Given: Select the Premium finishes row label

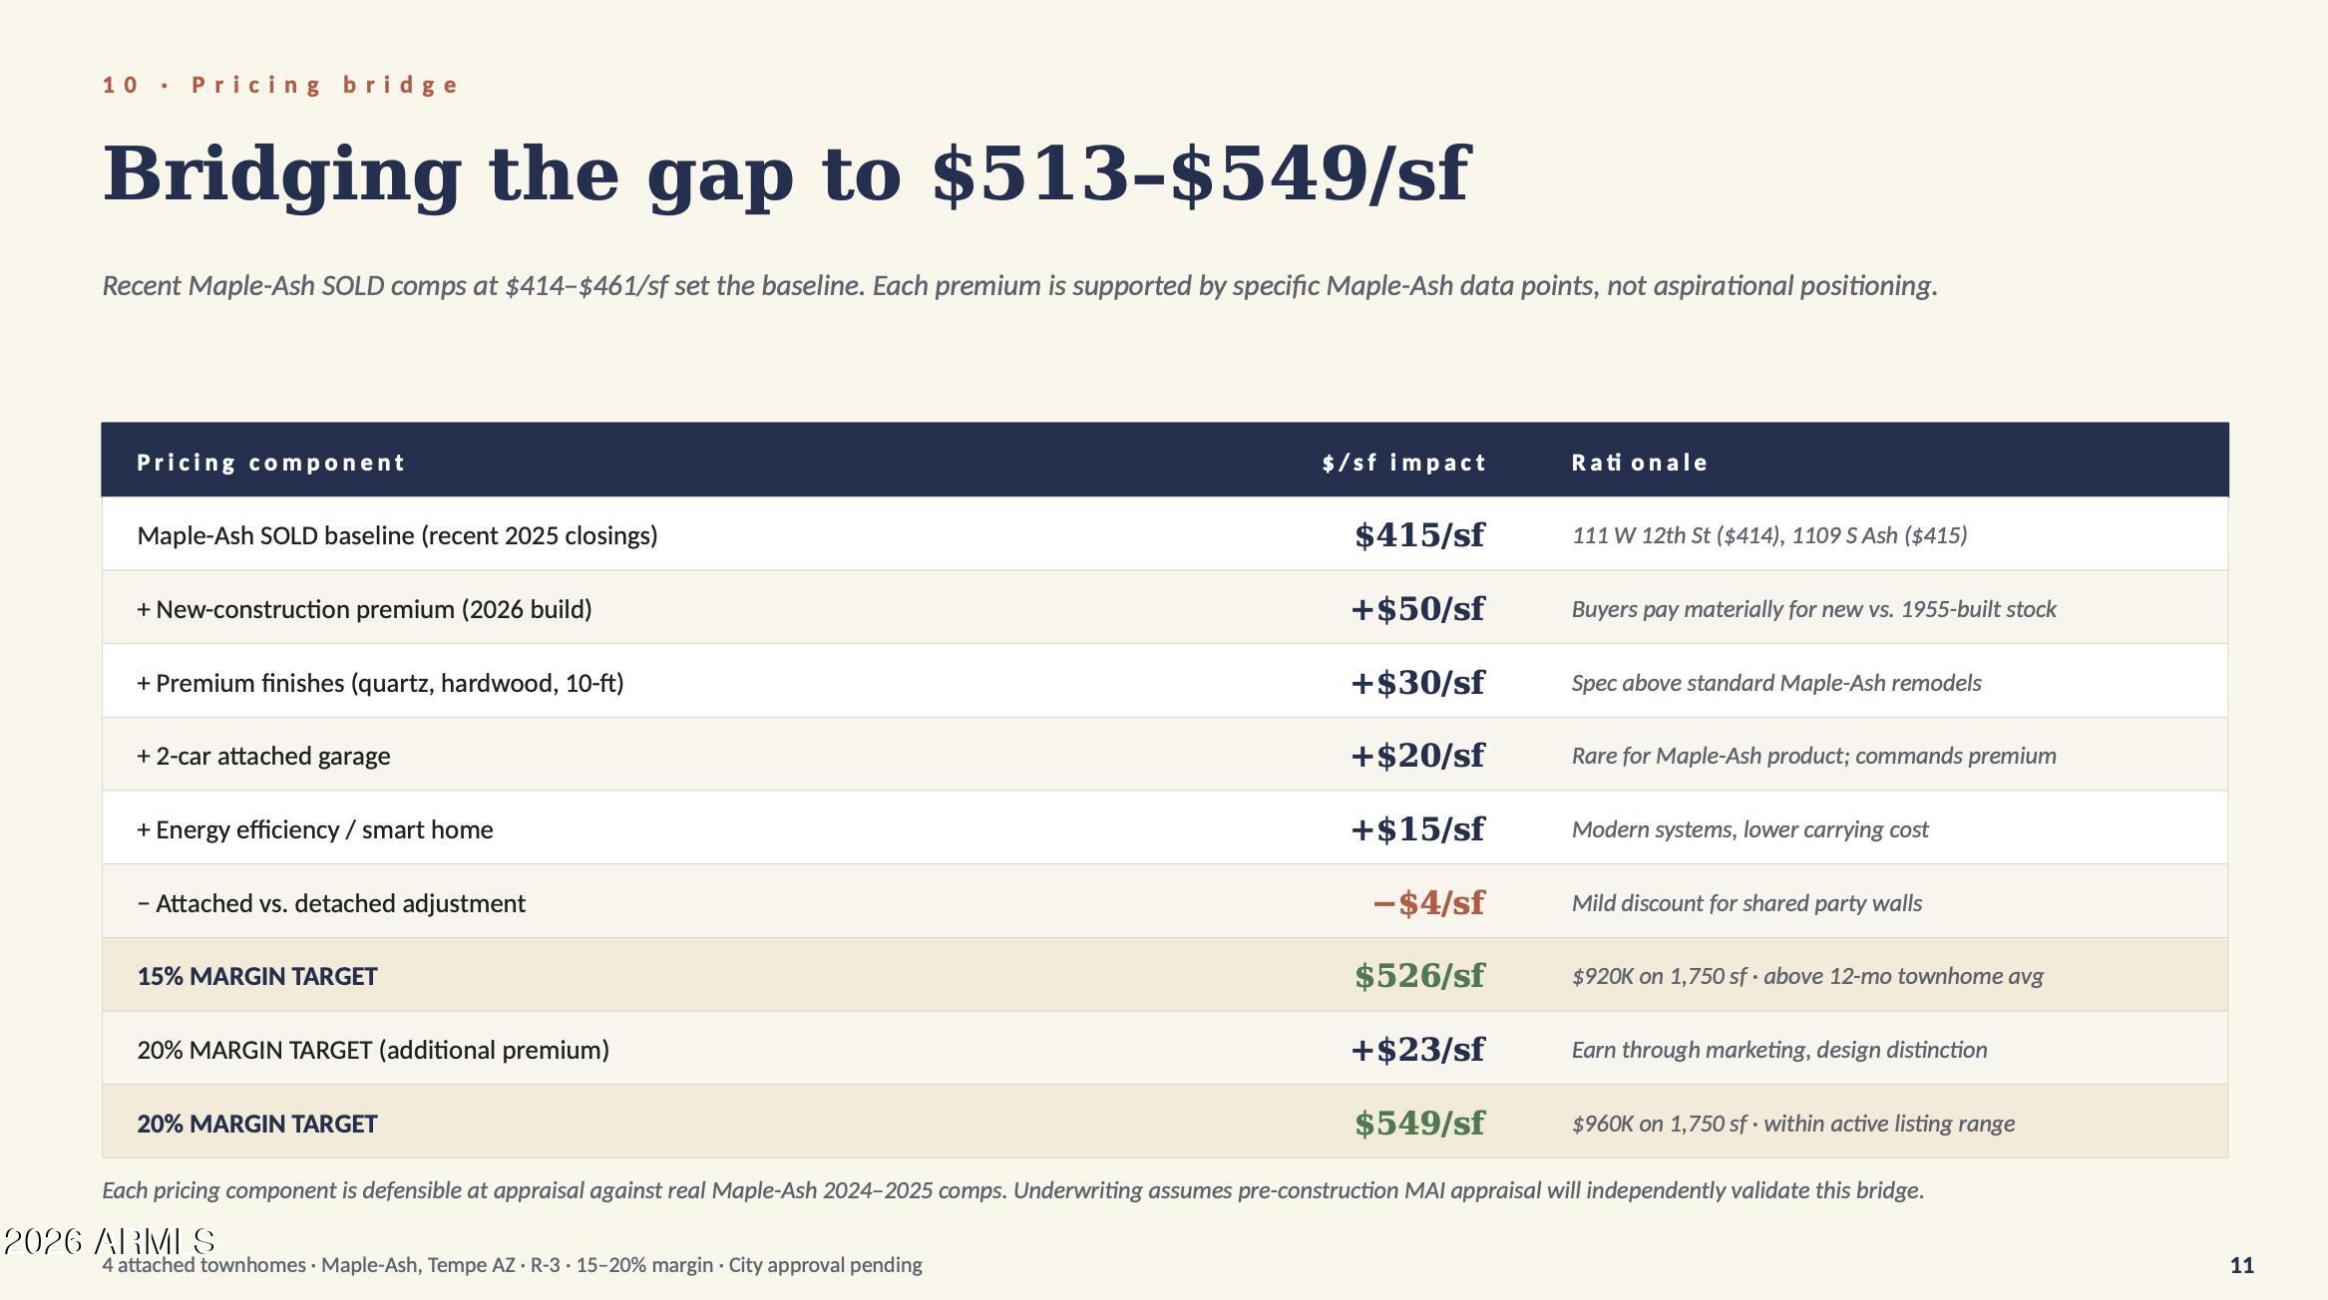Looking at the screenshot, I should 380,683.
